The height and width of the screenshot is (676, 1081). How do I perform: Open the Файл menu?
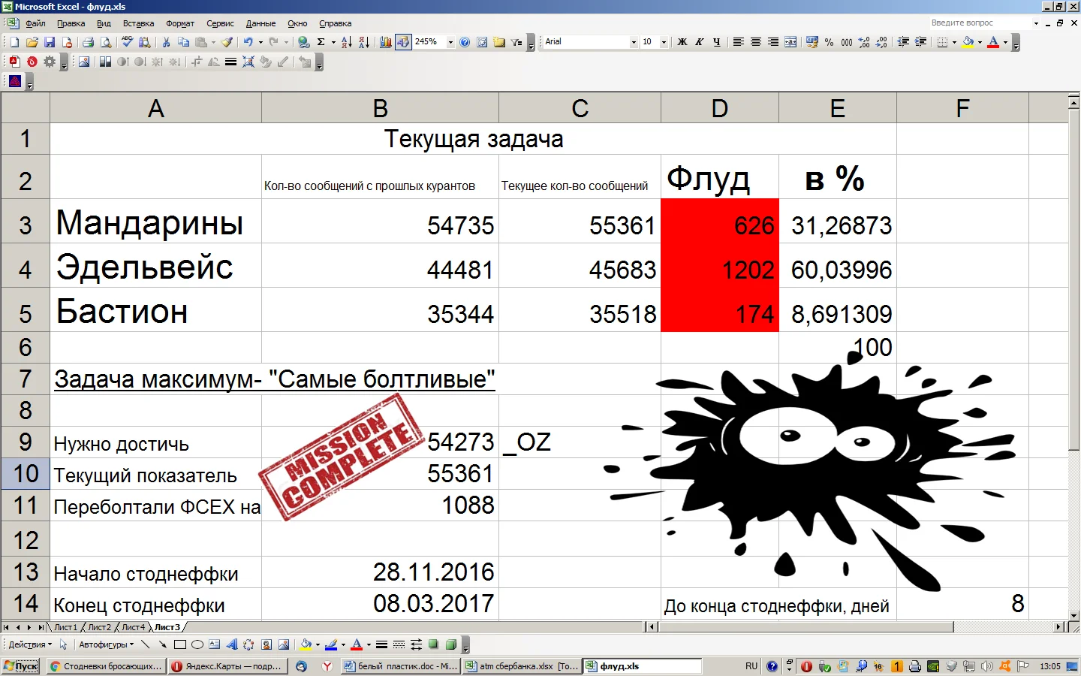tap(35, 23)
